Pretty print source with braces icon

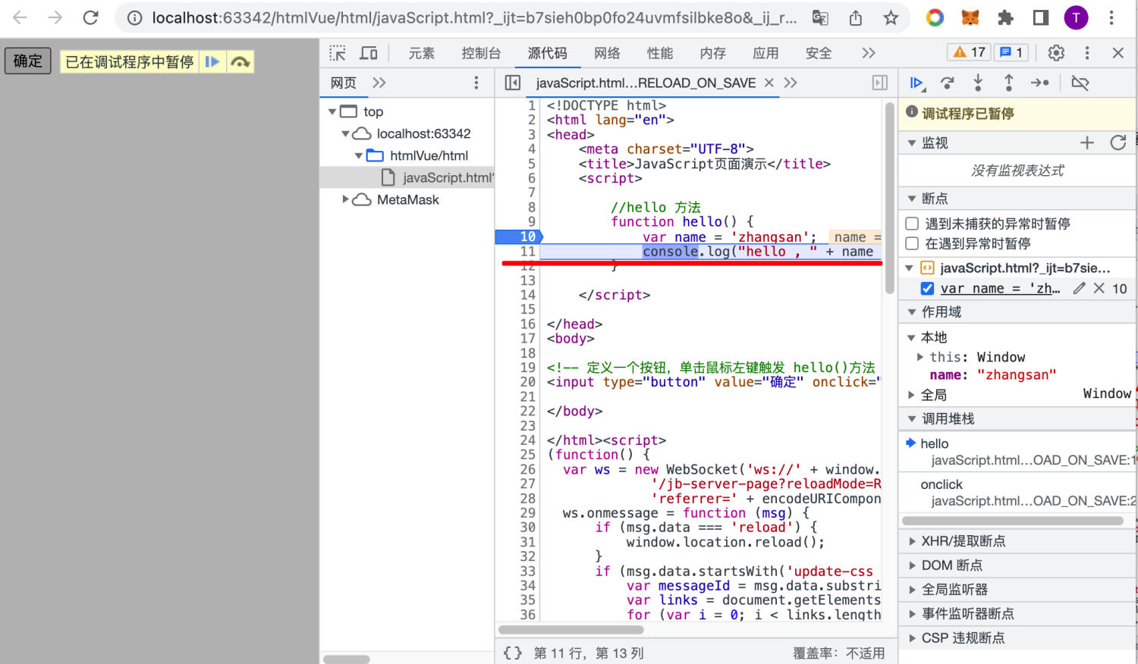coord(513,653)
